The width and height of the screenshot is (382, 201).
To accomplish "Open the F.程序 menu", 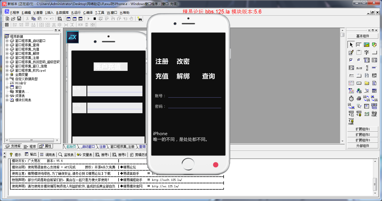I will coord(15,12).
